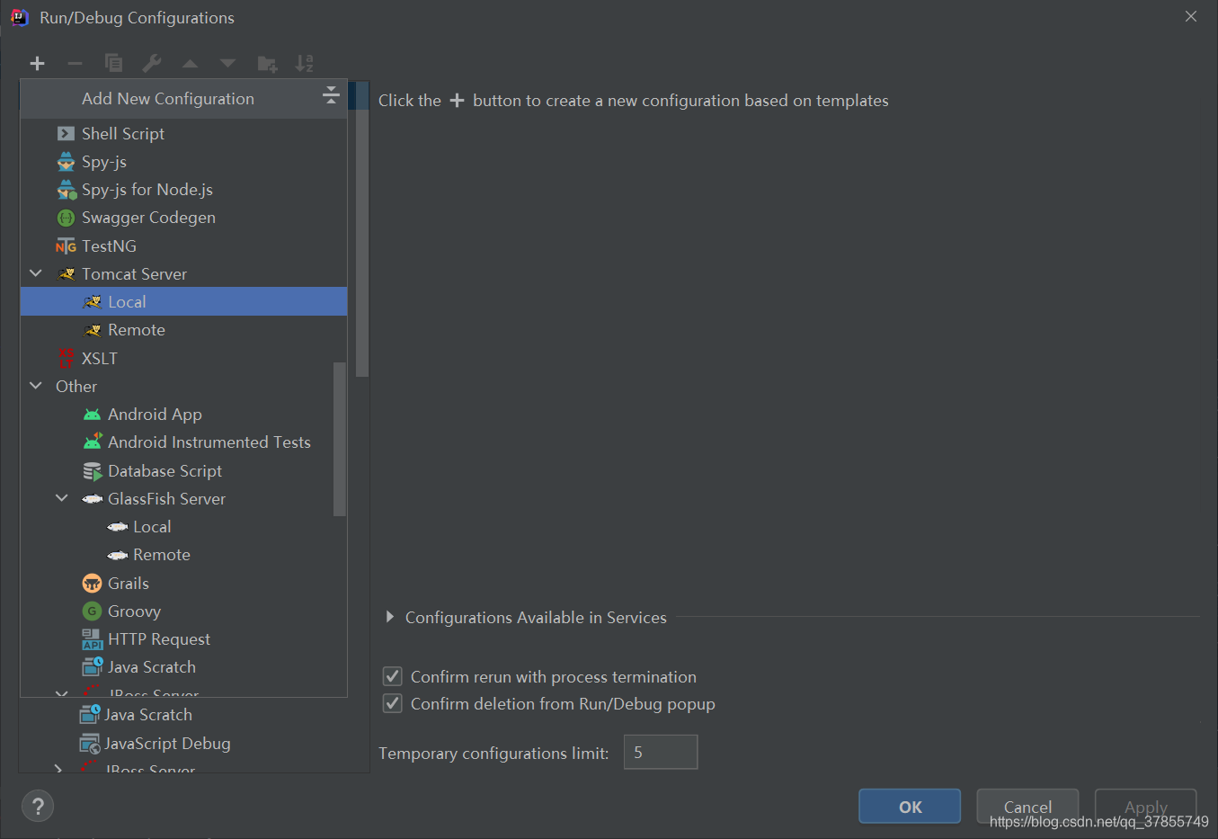
Task: Click the GlassFish Server label
Action: pos(166,499)
